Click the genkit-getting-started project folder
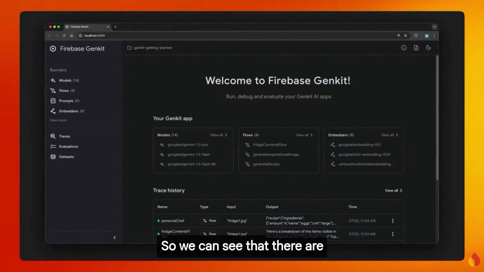Image resolution: width=484 pixels, height=272 pixels. [x=150, y=47]
